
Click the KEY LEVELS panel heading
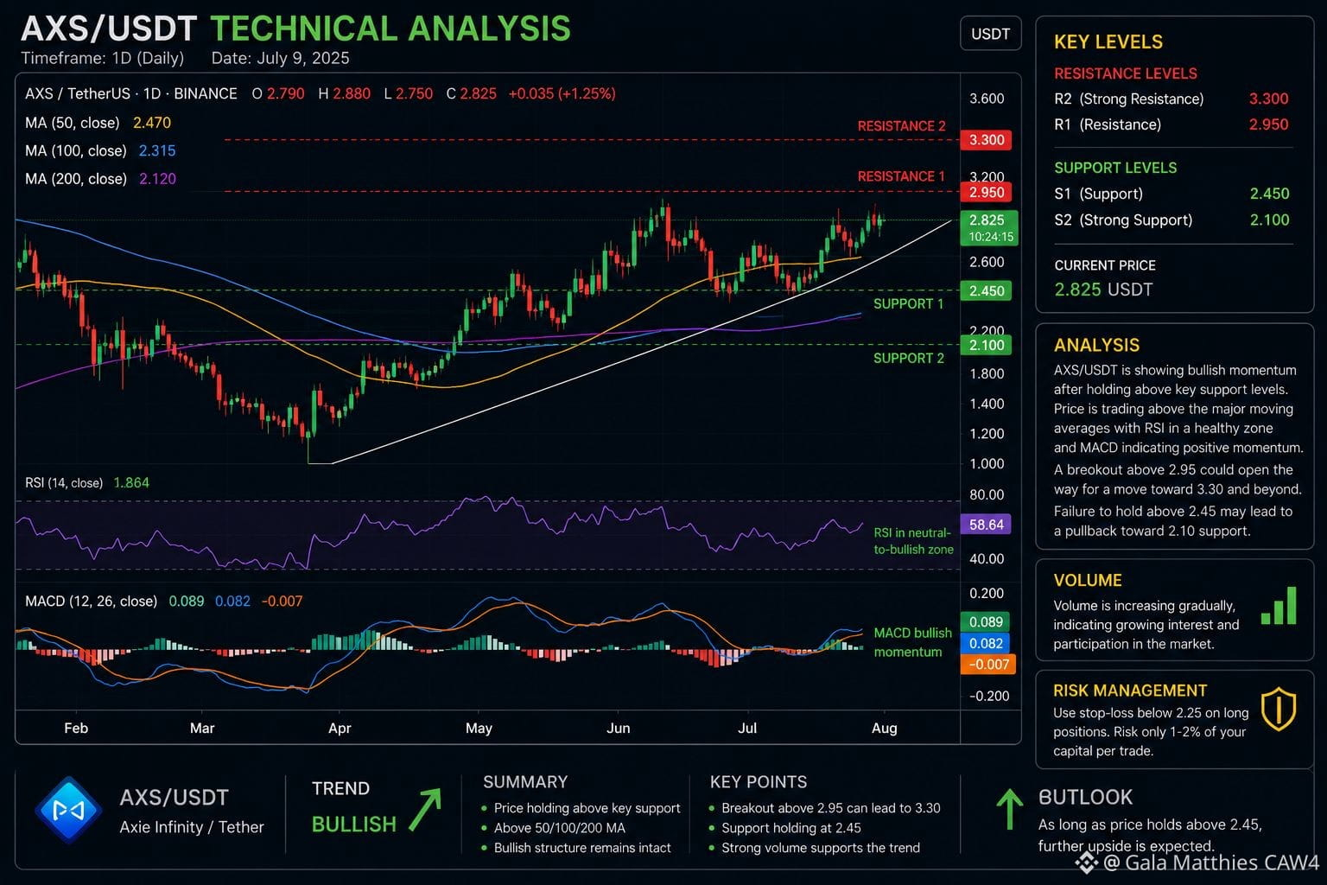pyautogui.click(x=1108, y=41)
